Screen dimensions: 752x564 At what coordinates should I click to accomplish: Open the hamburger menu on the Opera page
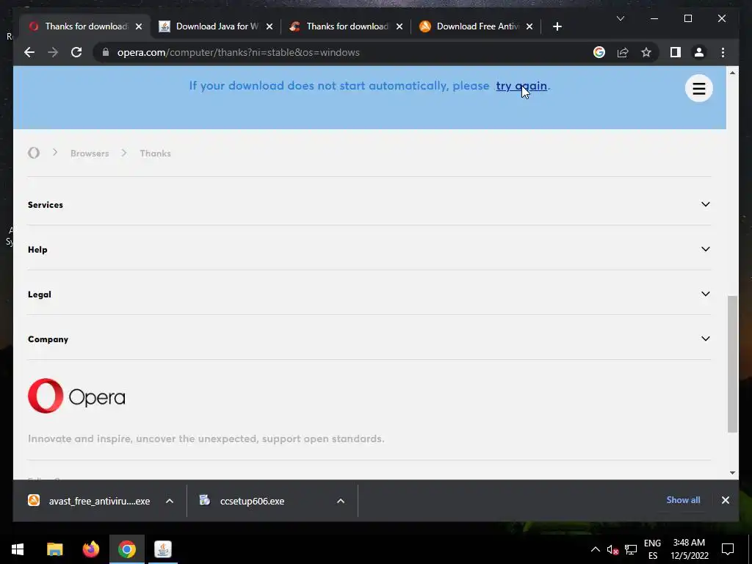(699, 88)
